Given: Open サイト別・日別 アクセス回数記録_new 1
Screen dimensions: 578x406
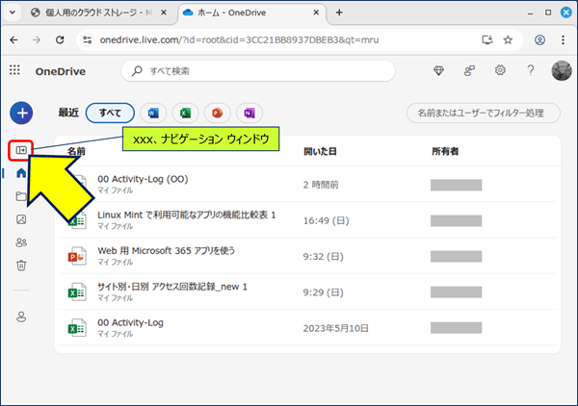Looking at the screenshot, I should coord(172,287).
